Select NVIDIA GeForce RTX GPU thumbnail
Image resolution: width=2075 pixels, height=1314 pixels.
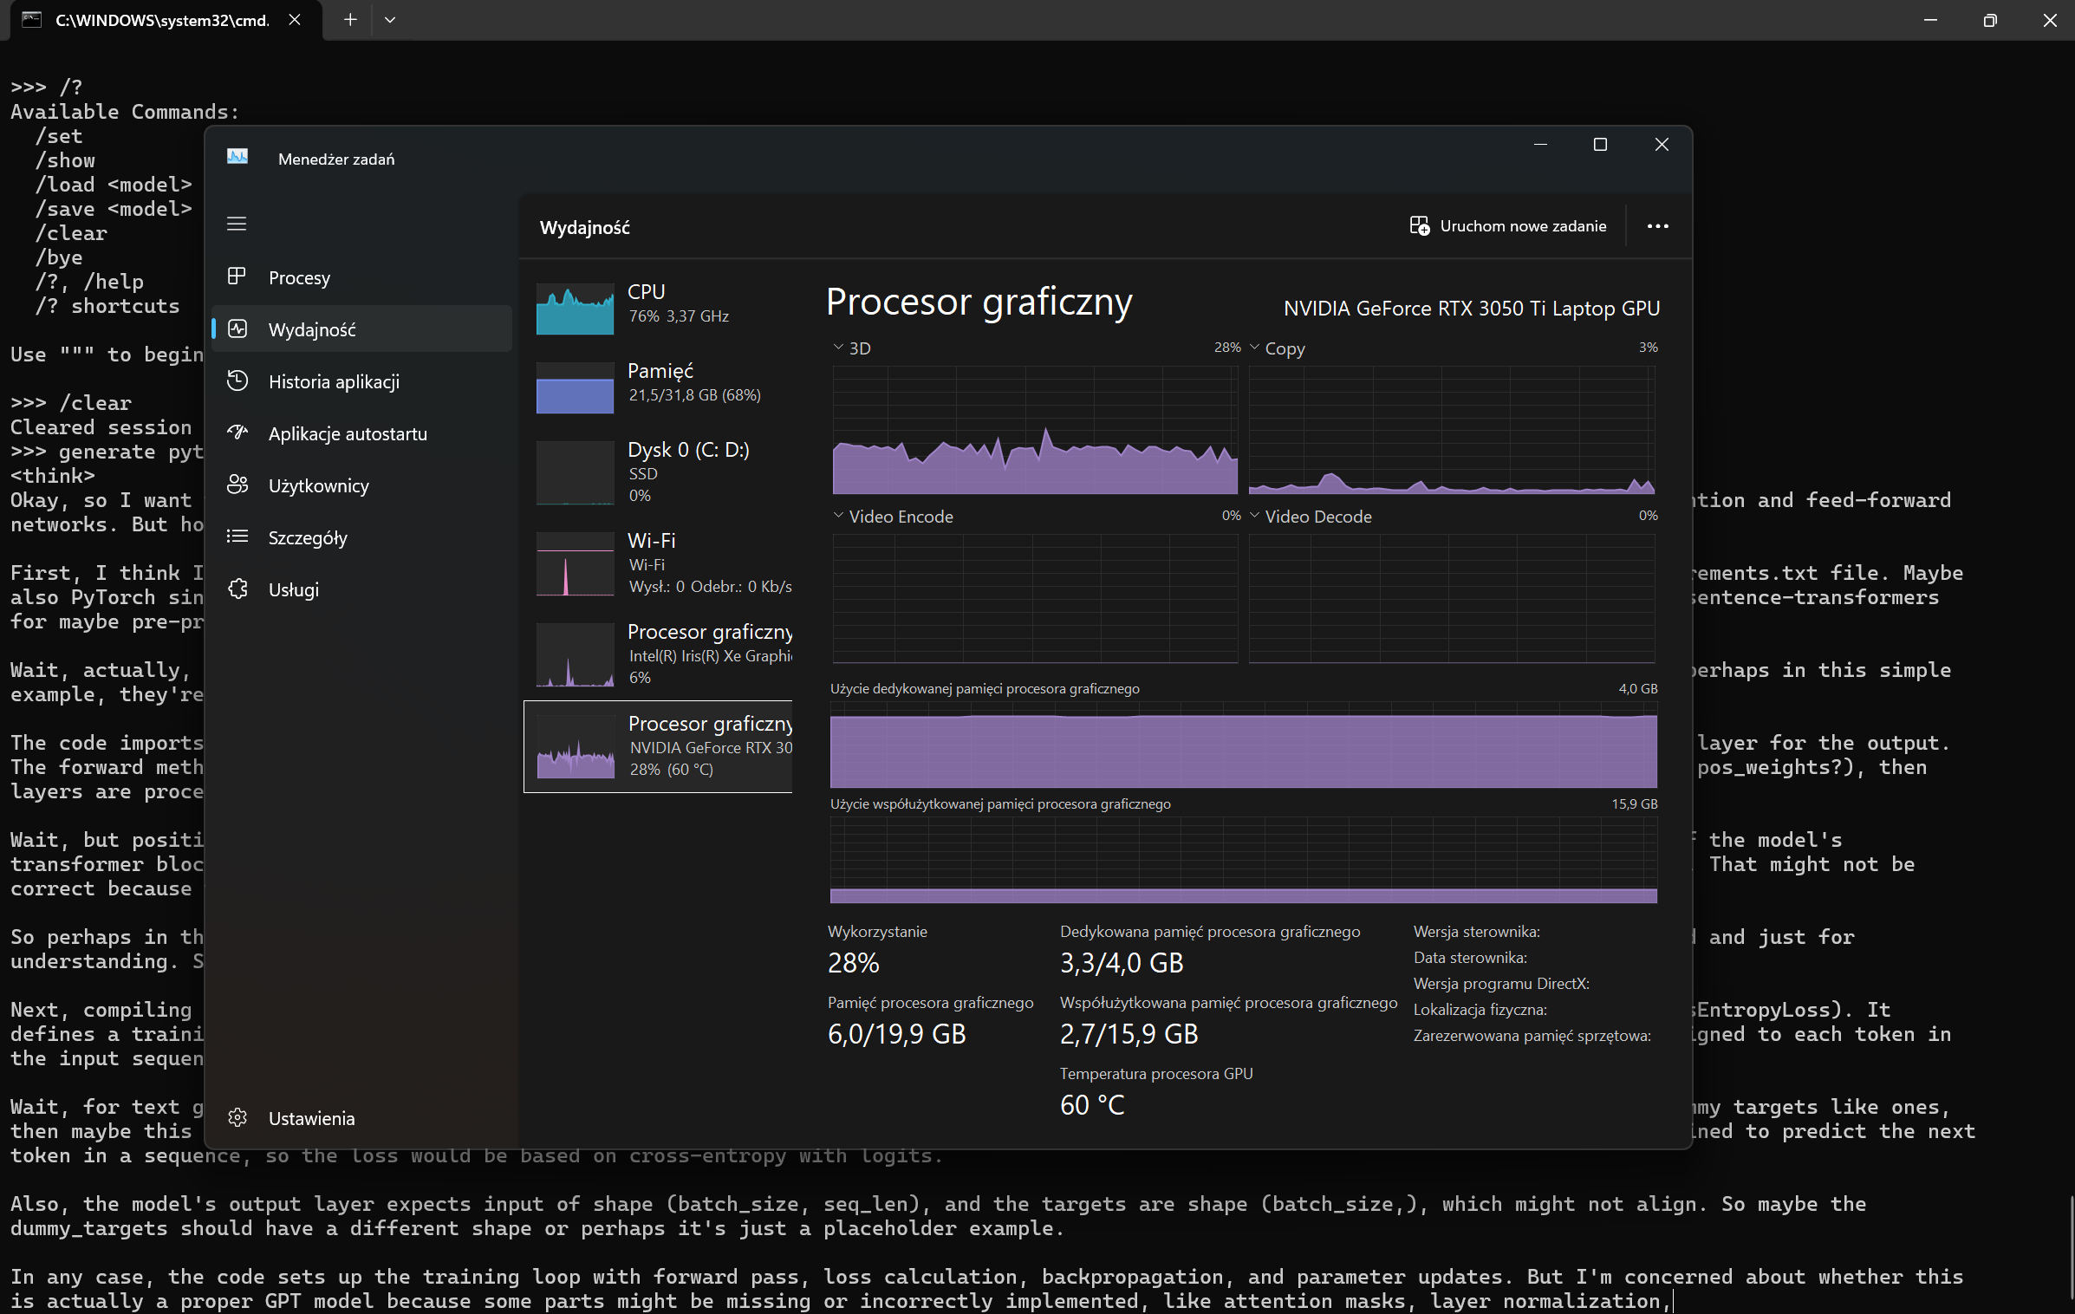tap(575, 746)
